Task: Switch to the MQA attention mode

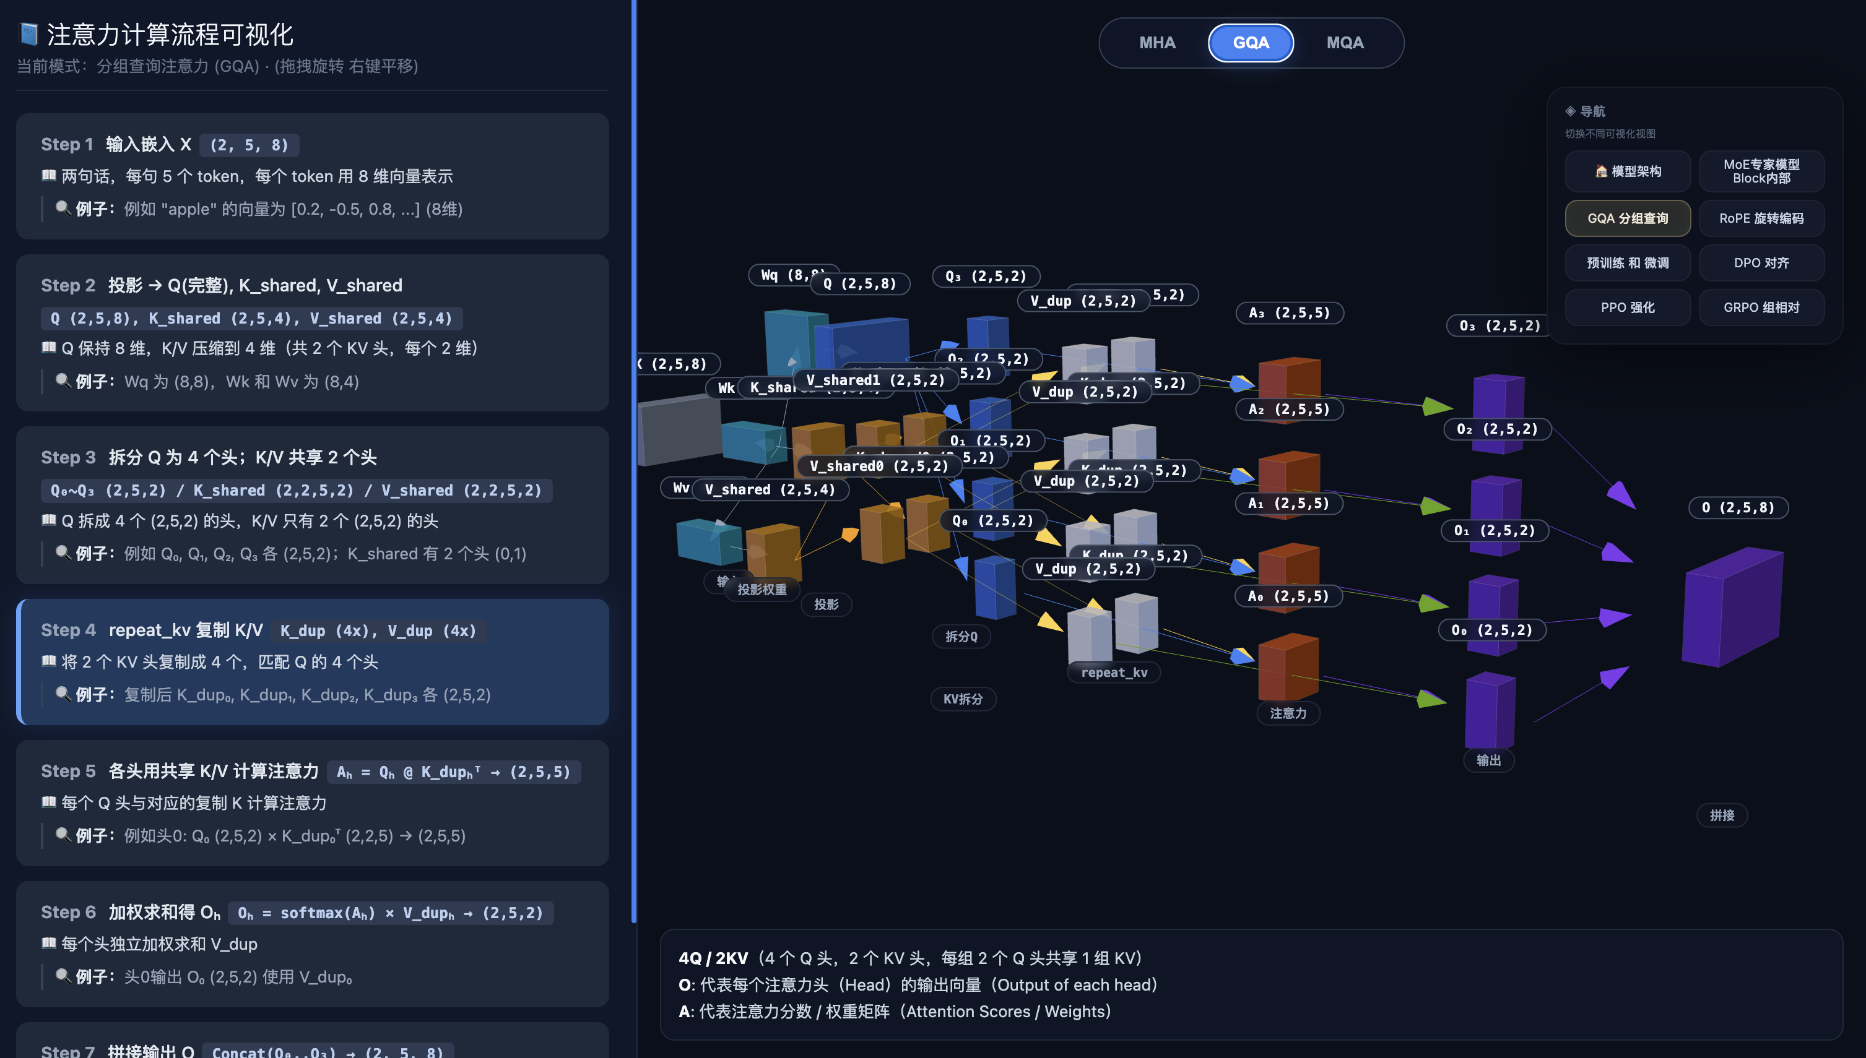Action: click(x=1344, y=43)
